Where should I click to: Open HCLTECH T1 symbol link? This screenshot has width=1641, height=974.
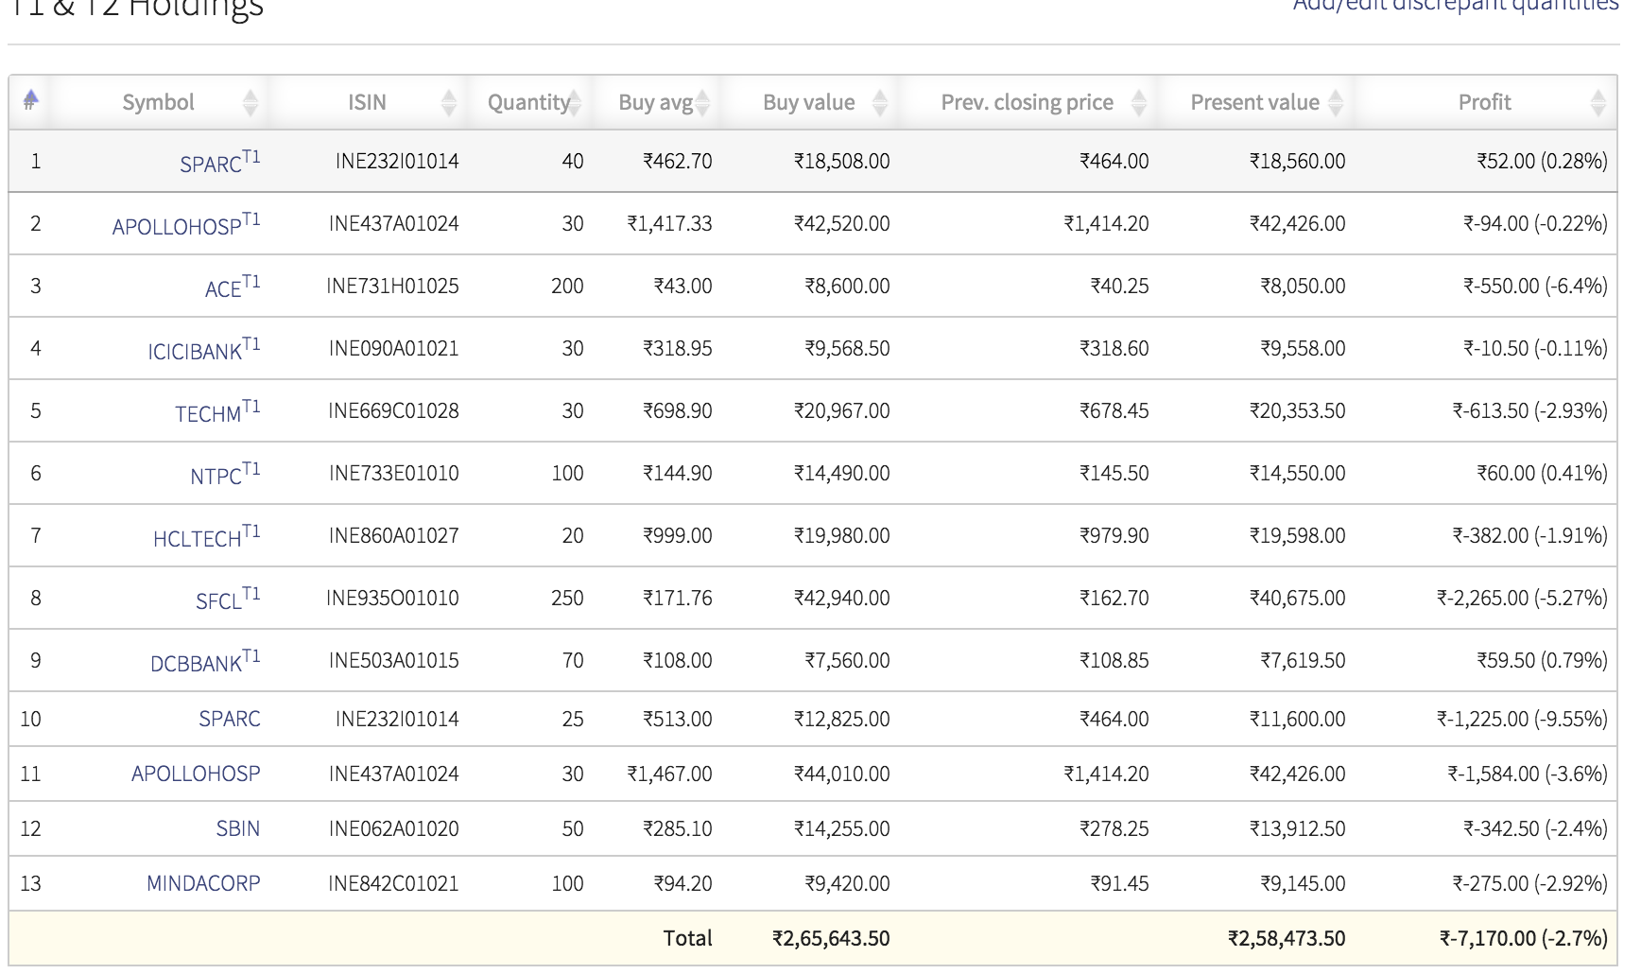tap(206, 536)
